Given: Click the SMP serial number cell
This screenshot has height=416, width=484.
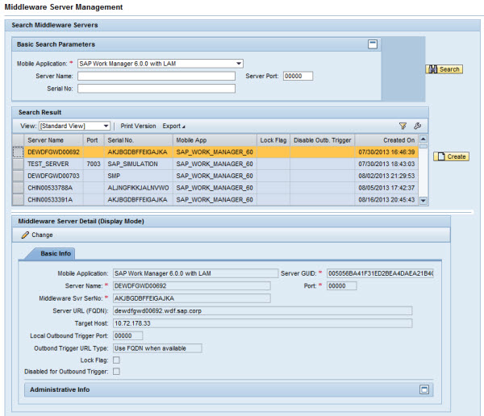Looking at the screenshot, I should (x=139, y=176).
